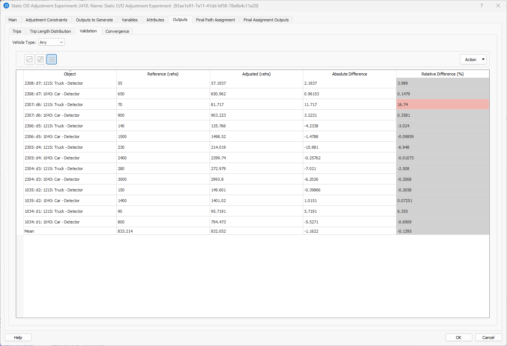Click the mean reference 833.214 cell
The width and height of the screenshot is (507, 346).
pos(163,231)
